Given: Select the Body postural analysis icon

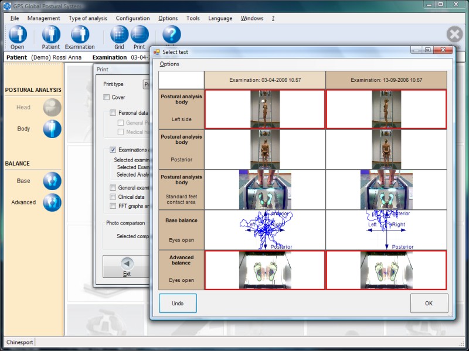Looking at the screenshot, I should pos(52,129).
